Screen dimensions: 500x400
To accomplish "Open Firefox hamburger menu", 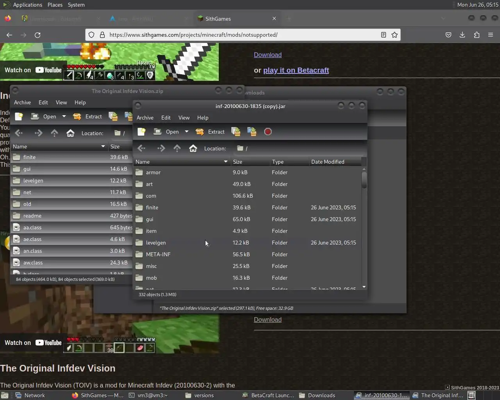I will (491, 35).
